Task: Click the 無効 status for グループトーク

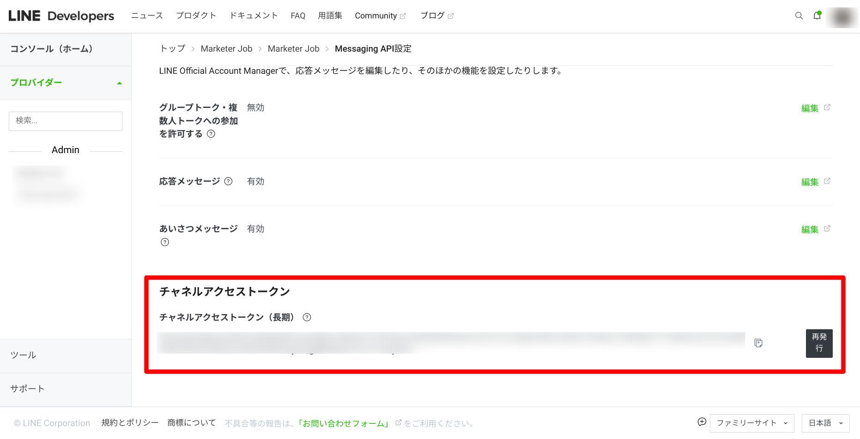Action: point(255,107)
